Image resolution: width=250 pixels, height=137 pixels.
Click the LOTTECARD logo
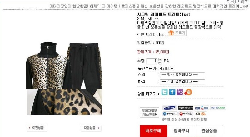tap(218, 108)
